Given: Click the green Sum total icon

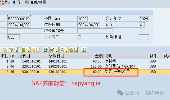Looking at the screenshot, I should point(24,50).
